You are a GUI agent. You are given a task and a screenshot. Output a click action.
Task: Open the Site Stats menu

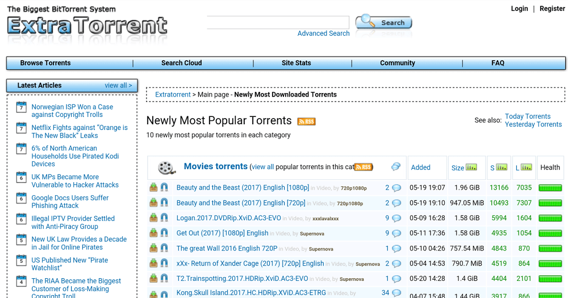pos(296,63)
